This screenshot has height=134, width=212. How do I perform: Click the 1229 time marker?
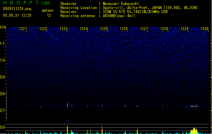coord(184,29)
